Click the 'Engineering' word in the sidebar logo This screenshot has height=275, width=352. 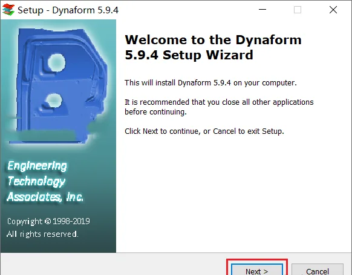click(37, 166)
